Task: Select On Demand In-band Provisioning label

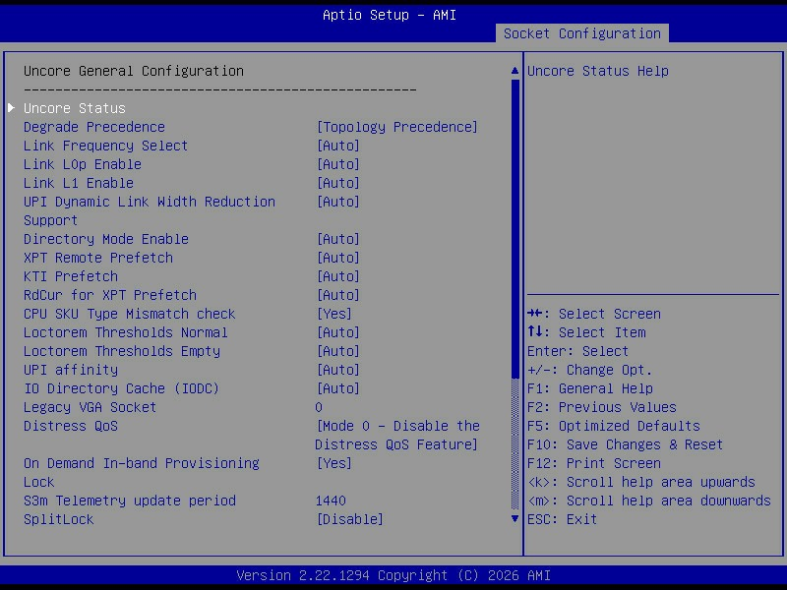Action: click(x=142, y=472)
